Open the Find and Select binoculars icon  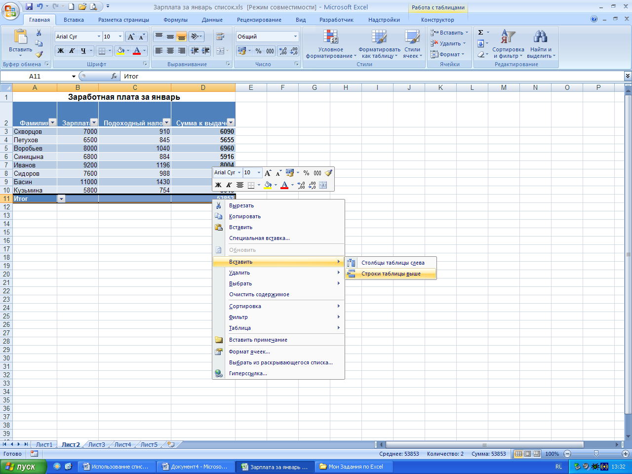pyautogui.click(x=541, y=37)
